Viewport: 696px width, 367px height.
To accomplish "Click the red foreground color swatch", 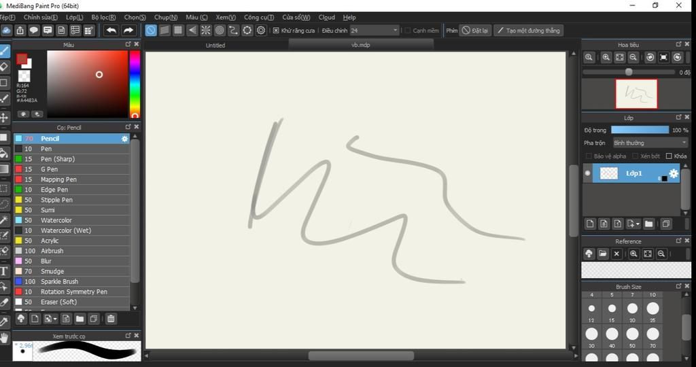I will 22,59.
